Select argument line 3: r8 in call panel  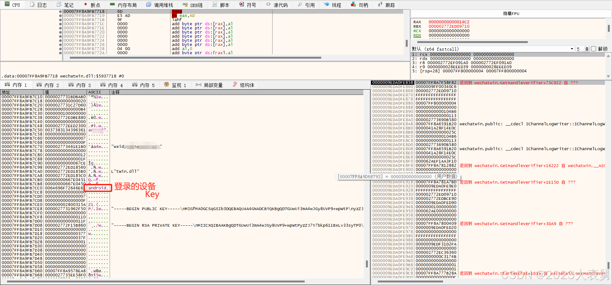point(462,63)
